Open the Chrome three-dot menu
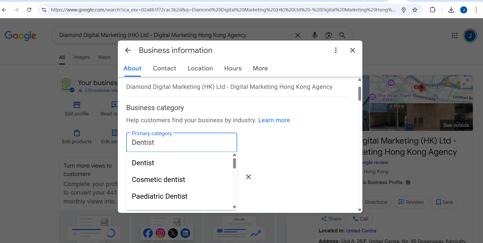 coord(476,10)
